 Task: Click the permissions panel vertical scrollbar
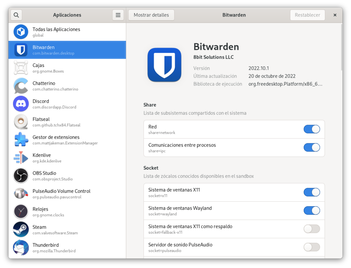click(x=341, y=48)
